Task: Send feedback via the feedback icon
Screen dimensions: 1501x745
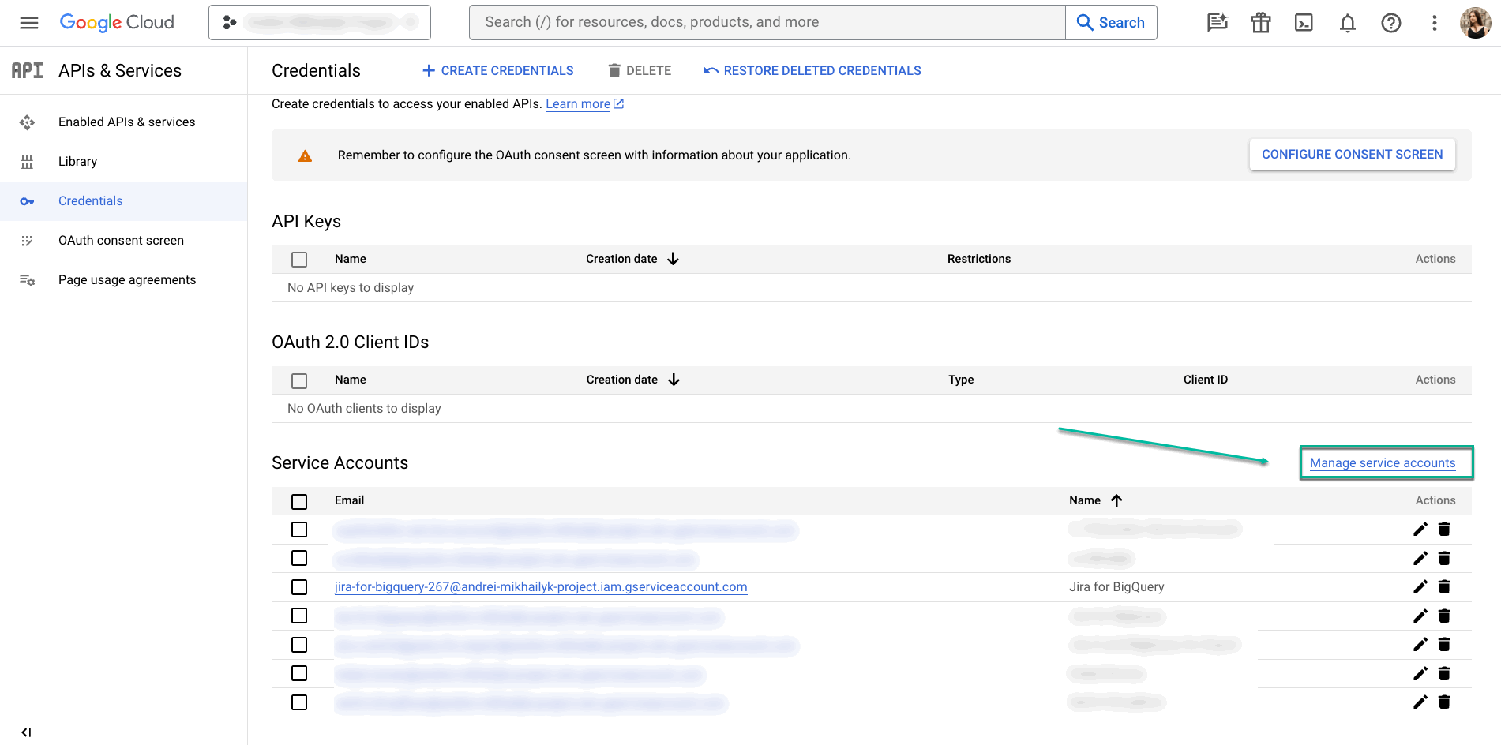Action: pyautogui.click(x=1217, y=22)
